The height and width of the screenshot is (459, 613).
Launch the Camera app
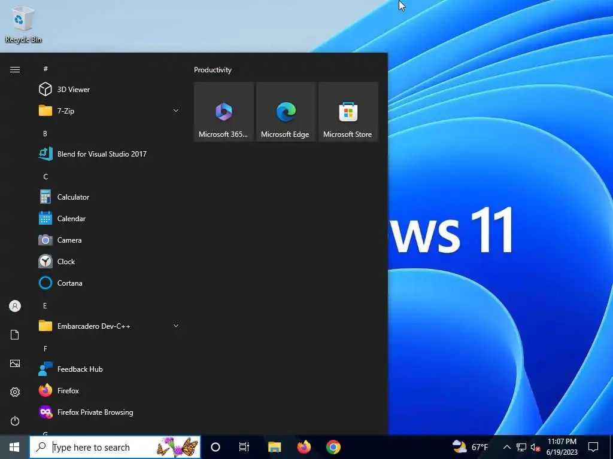pyautogui.click(x=110, y=240)
